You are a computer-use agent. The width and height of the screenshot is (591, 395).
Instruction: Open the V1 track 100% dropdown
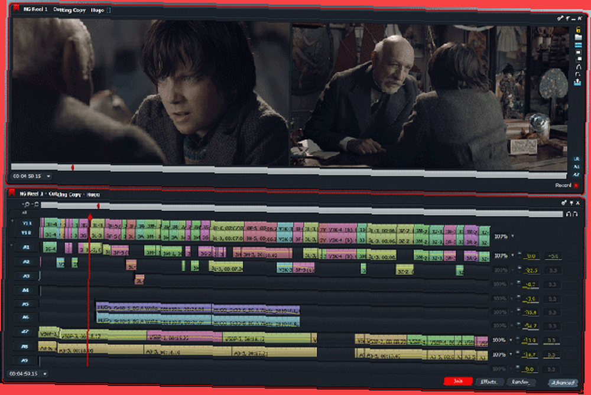tap(512, 237)
